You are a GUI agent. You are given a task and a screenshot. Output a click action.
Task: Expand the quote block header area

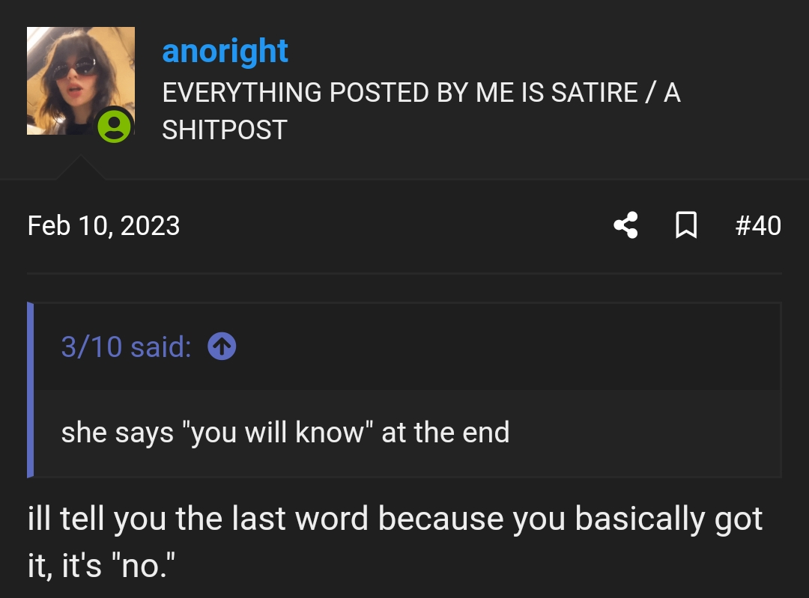coord(407,347)
